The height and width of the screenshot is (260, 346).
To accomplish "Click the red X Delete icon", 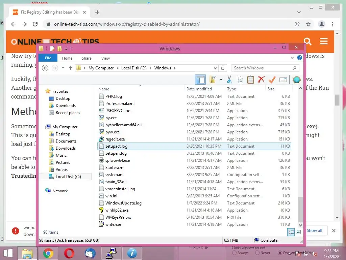I will (261, 80).
